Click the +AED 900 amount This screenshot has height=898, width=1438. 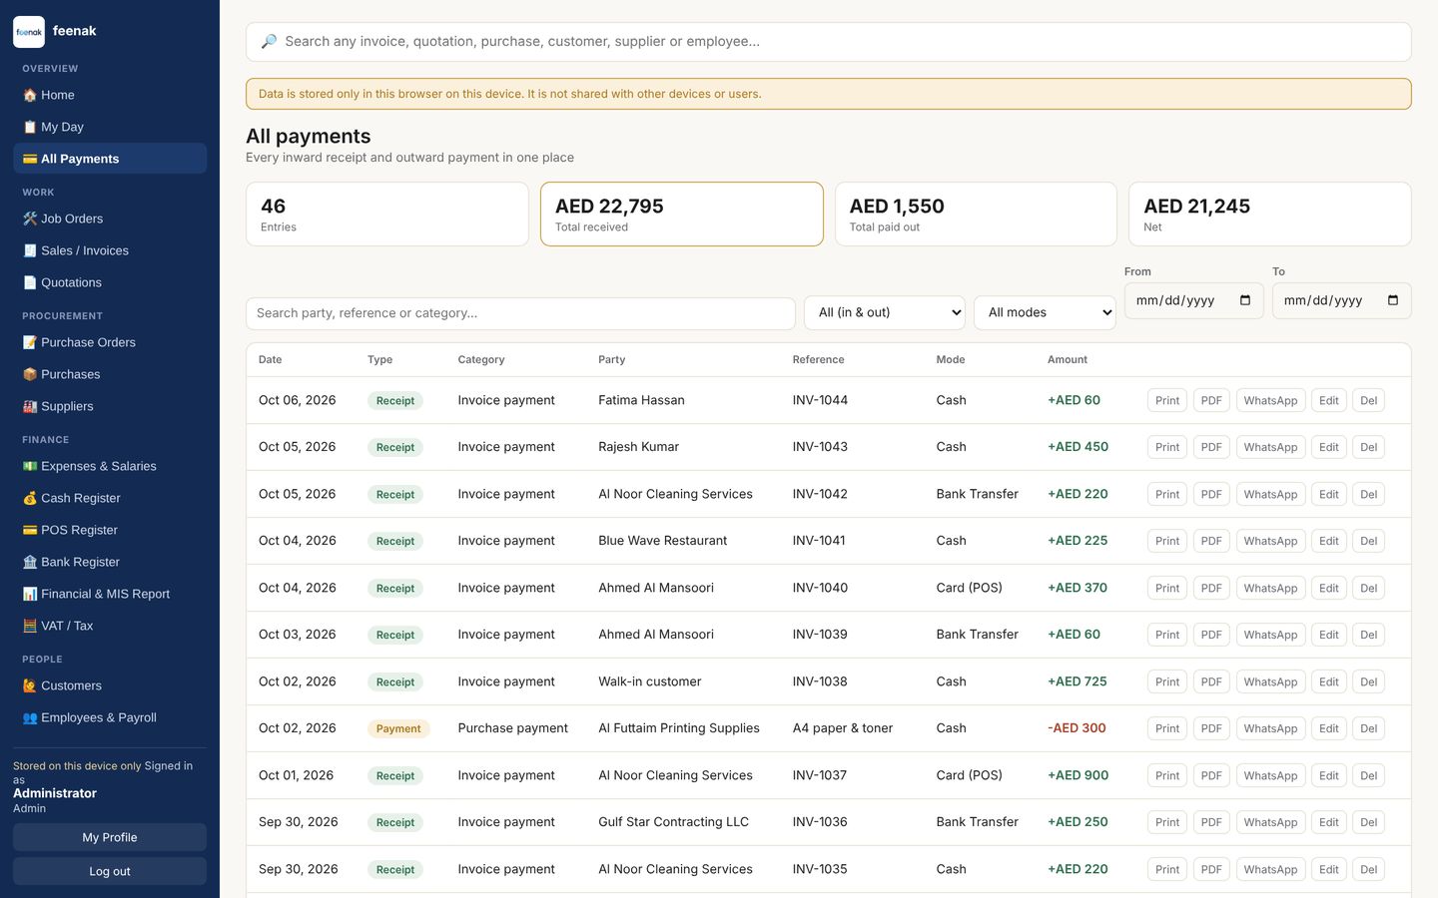(1078, 775)
